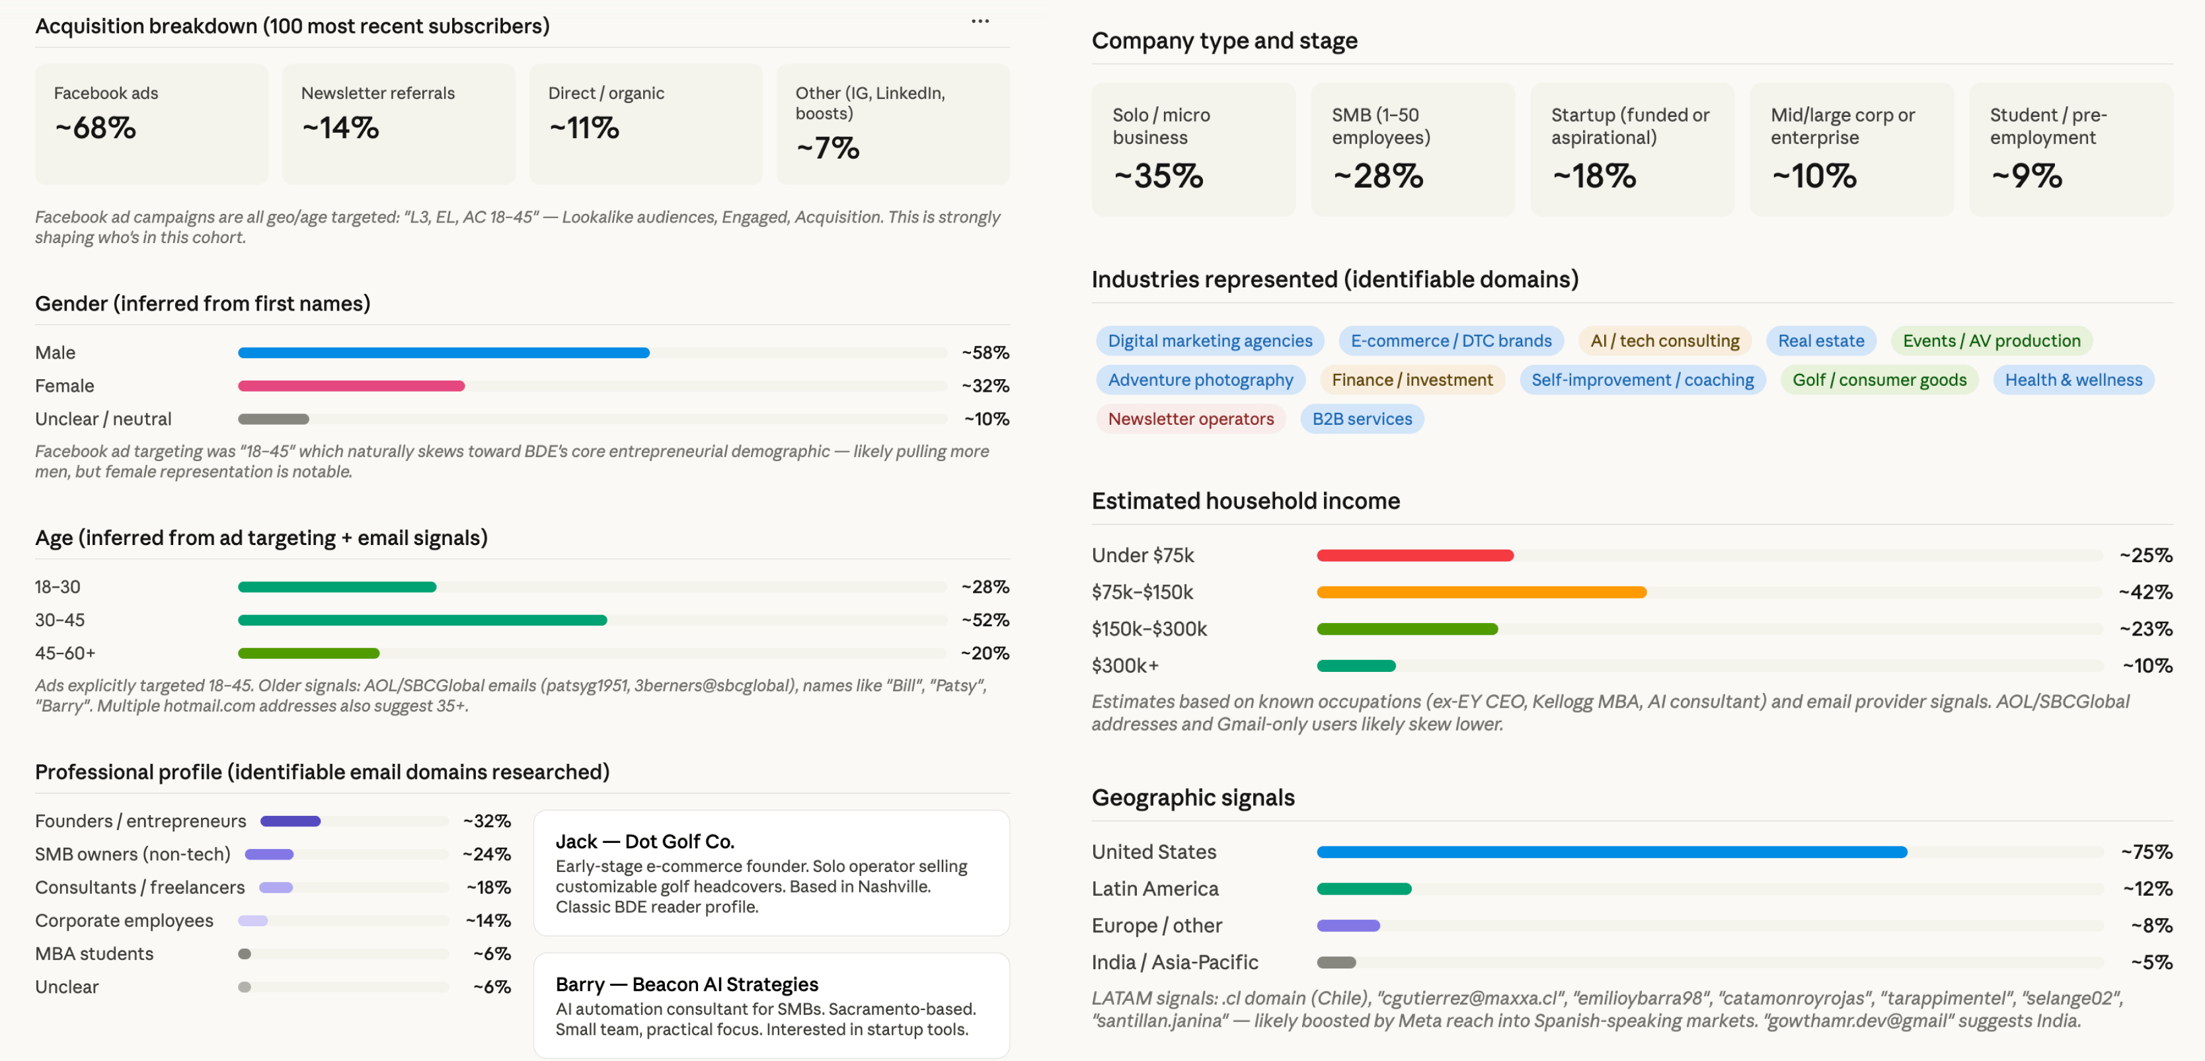
Task: Choose the B2B services tag
Action: [x=1361, y=420]
